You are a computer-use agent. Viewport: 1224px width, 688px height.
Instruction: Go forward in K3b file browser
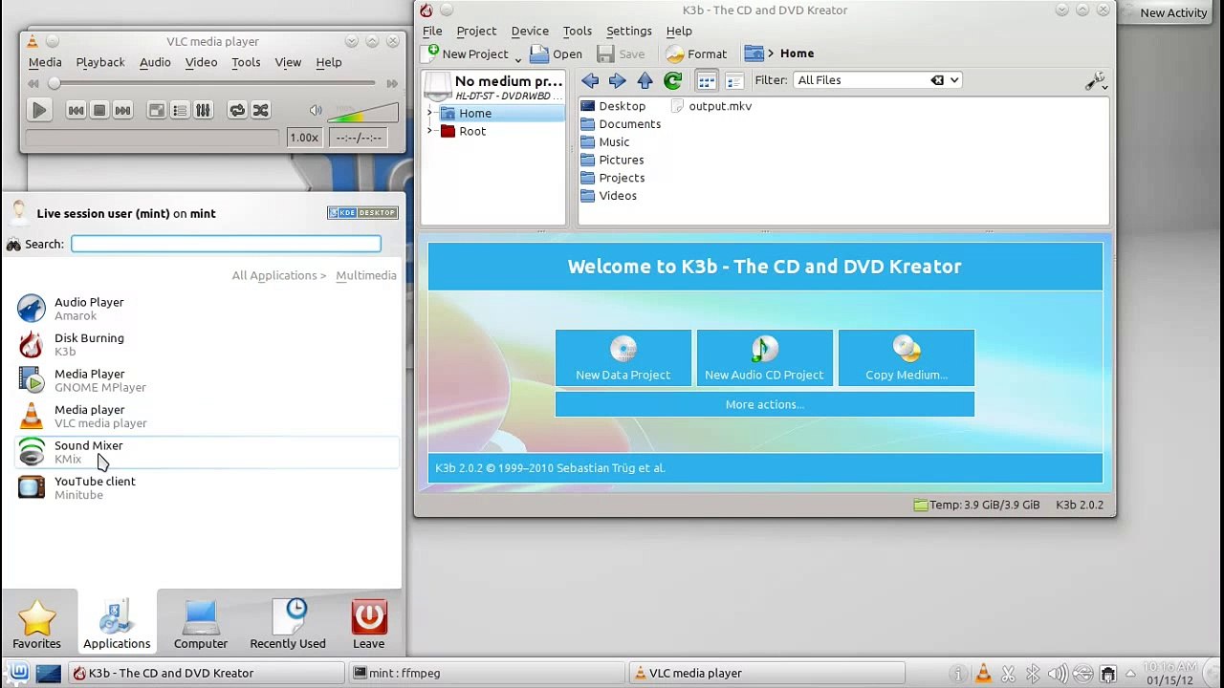coord(618,81)
